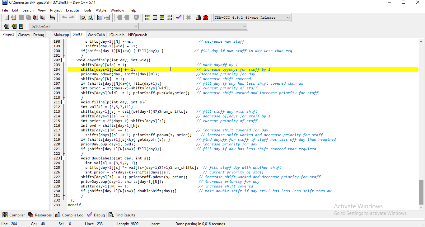Viewport: 425px width, 227px height.
Task: Click the comment '// mark dayoff by 1'
Action: (217, 65)
